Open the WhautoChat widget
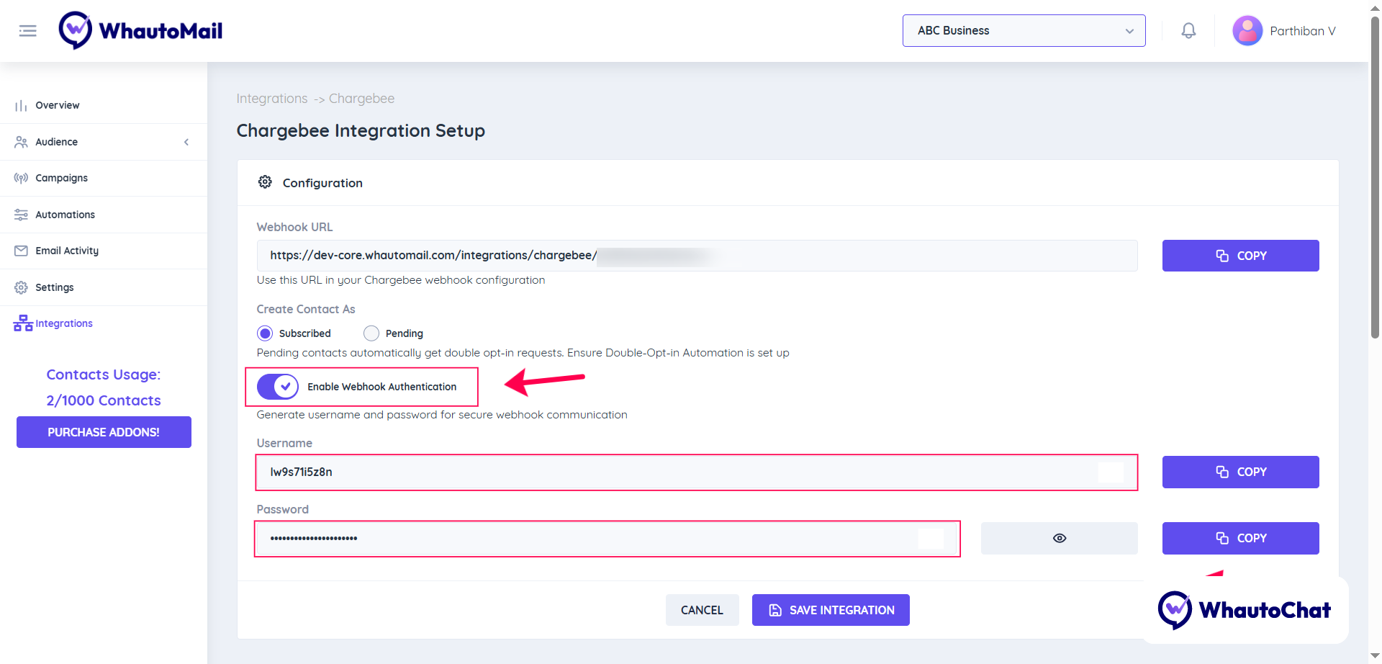The height and width of the screenshot is (664, 1382). coord(1245,610)
